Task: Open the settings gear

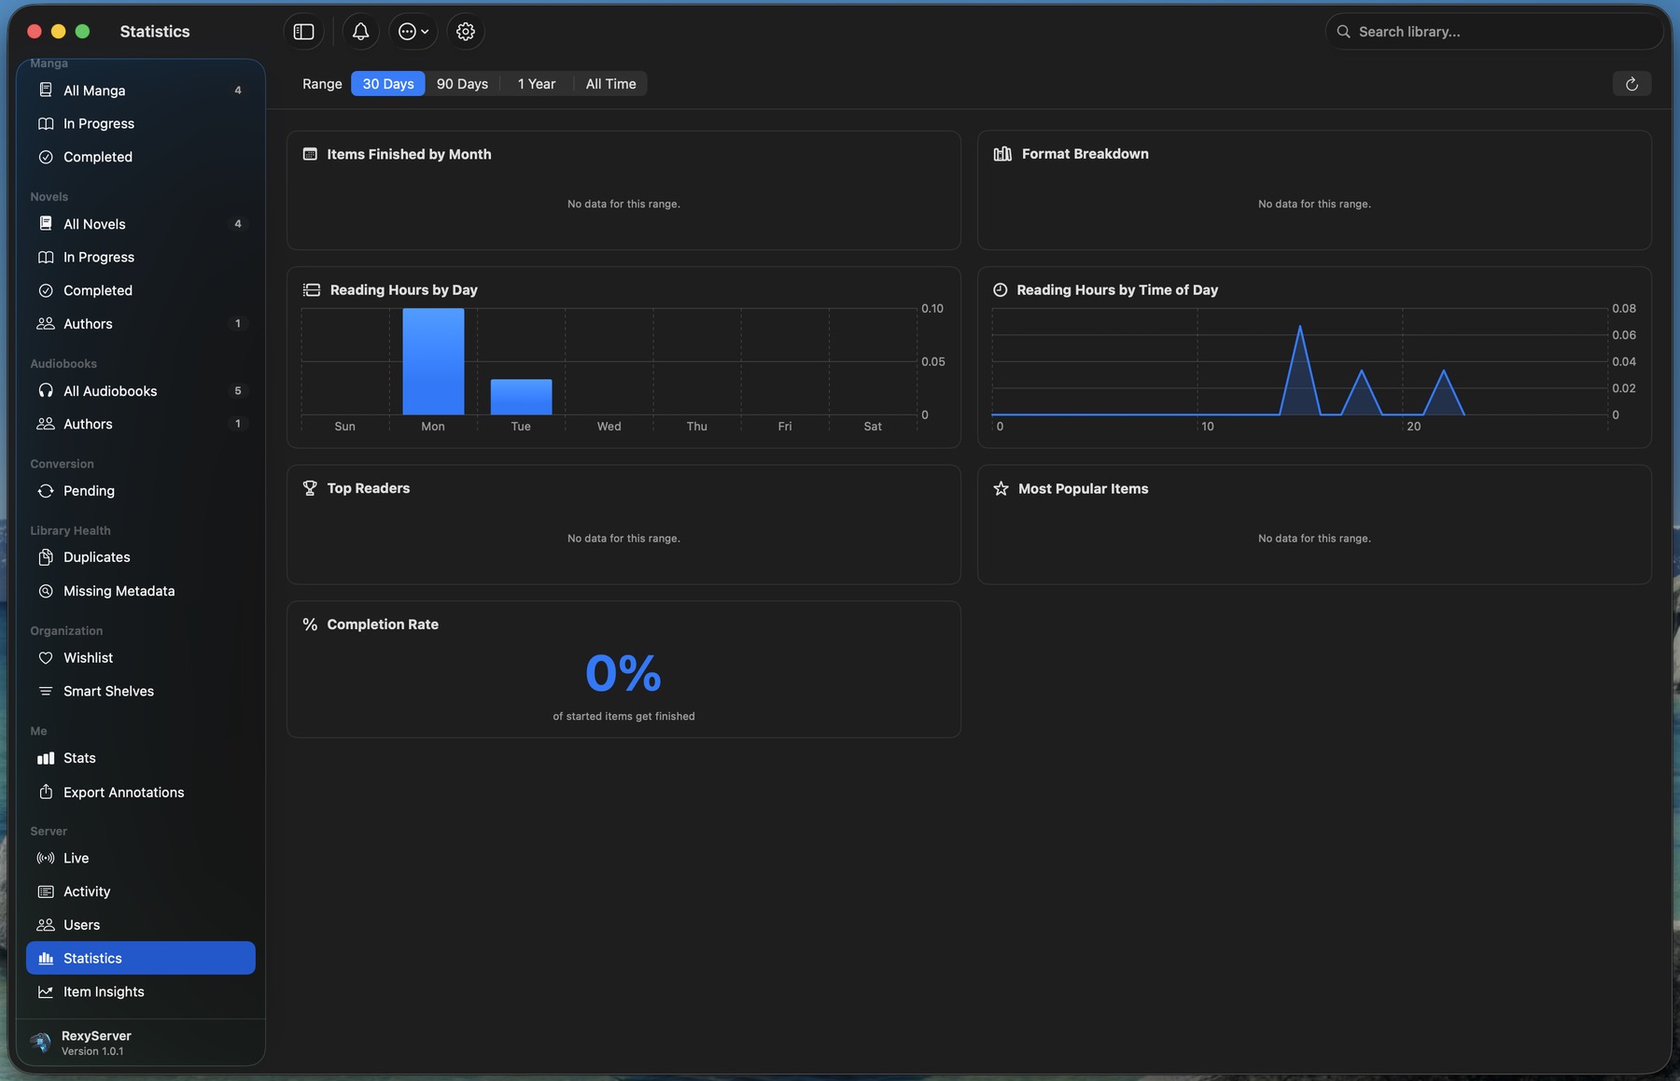Action: pos(466,32)
